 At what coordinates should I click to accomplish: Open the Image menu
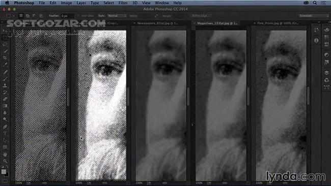pyautogui.click(x=66, y=3)
